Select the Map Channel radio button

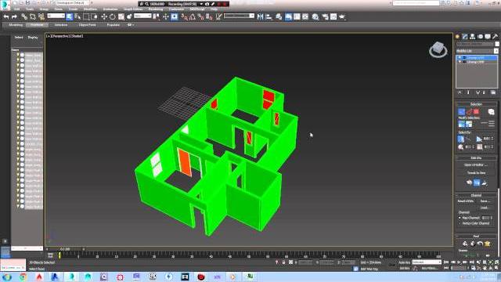[460, 218]
